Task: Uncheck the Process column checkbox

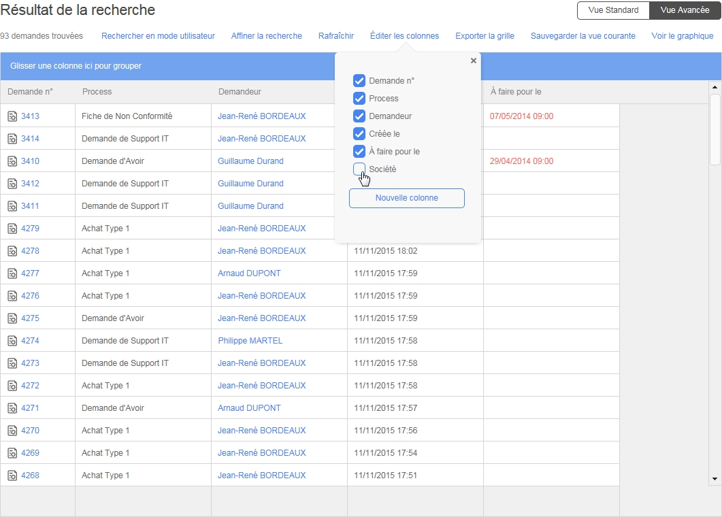Action: (x=359, y=99)
